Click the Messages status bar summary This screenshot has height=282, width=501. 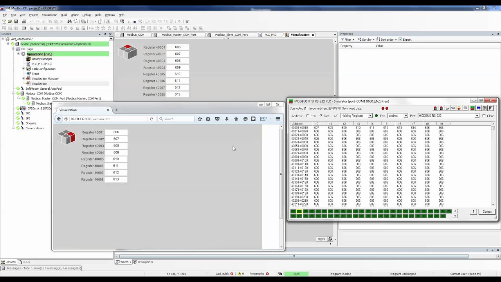41,268
